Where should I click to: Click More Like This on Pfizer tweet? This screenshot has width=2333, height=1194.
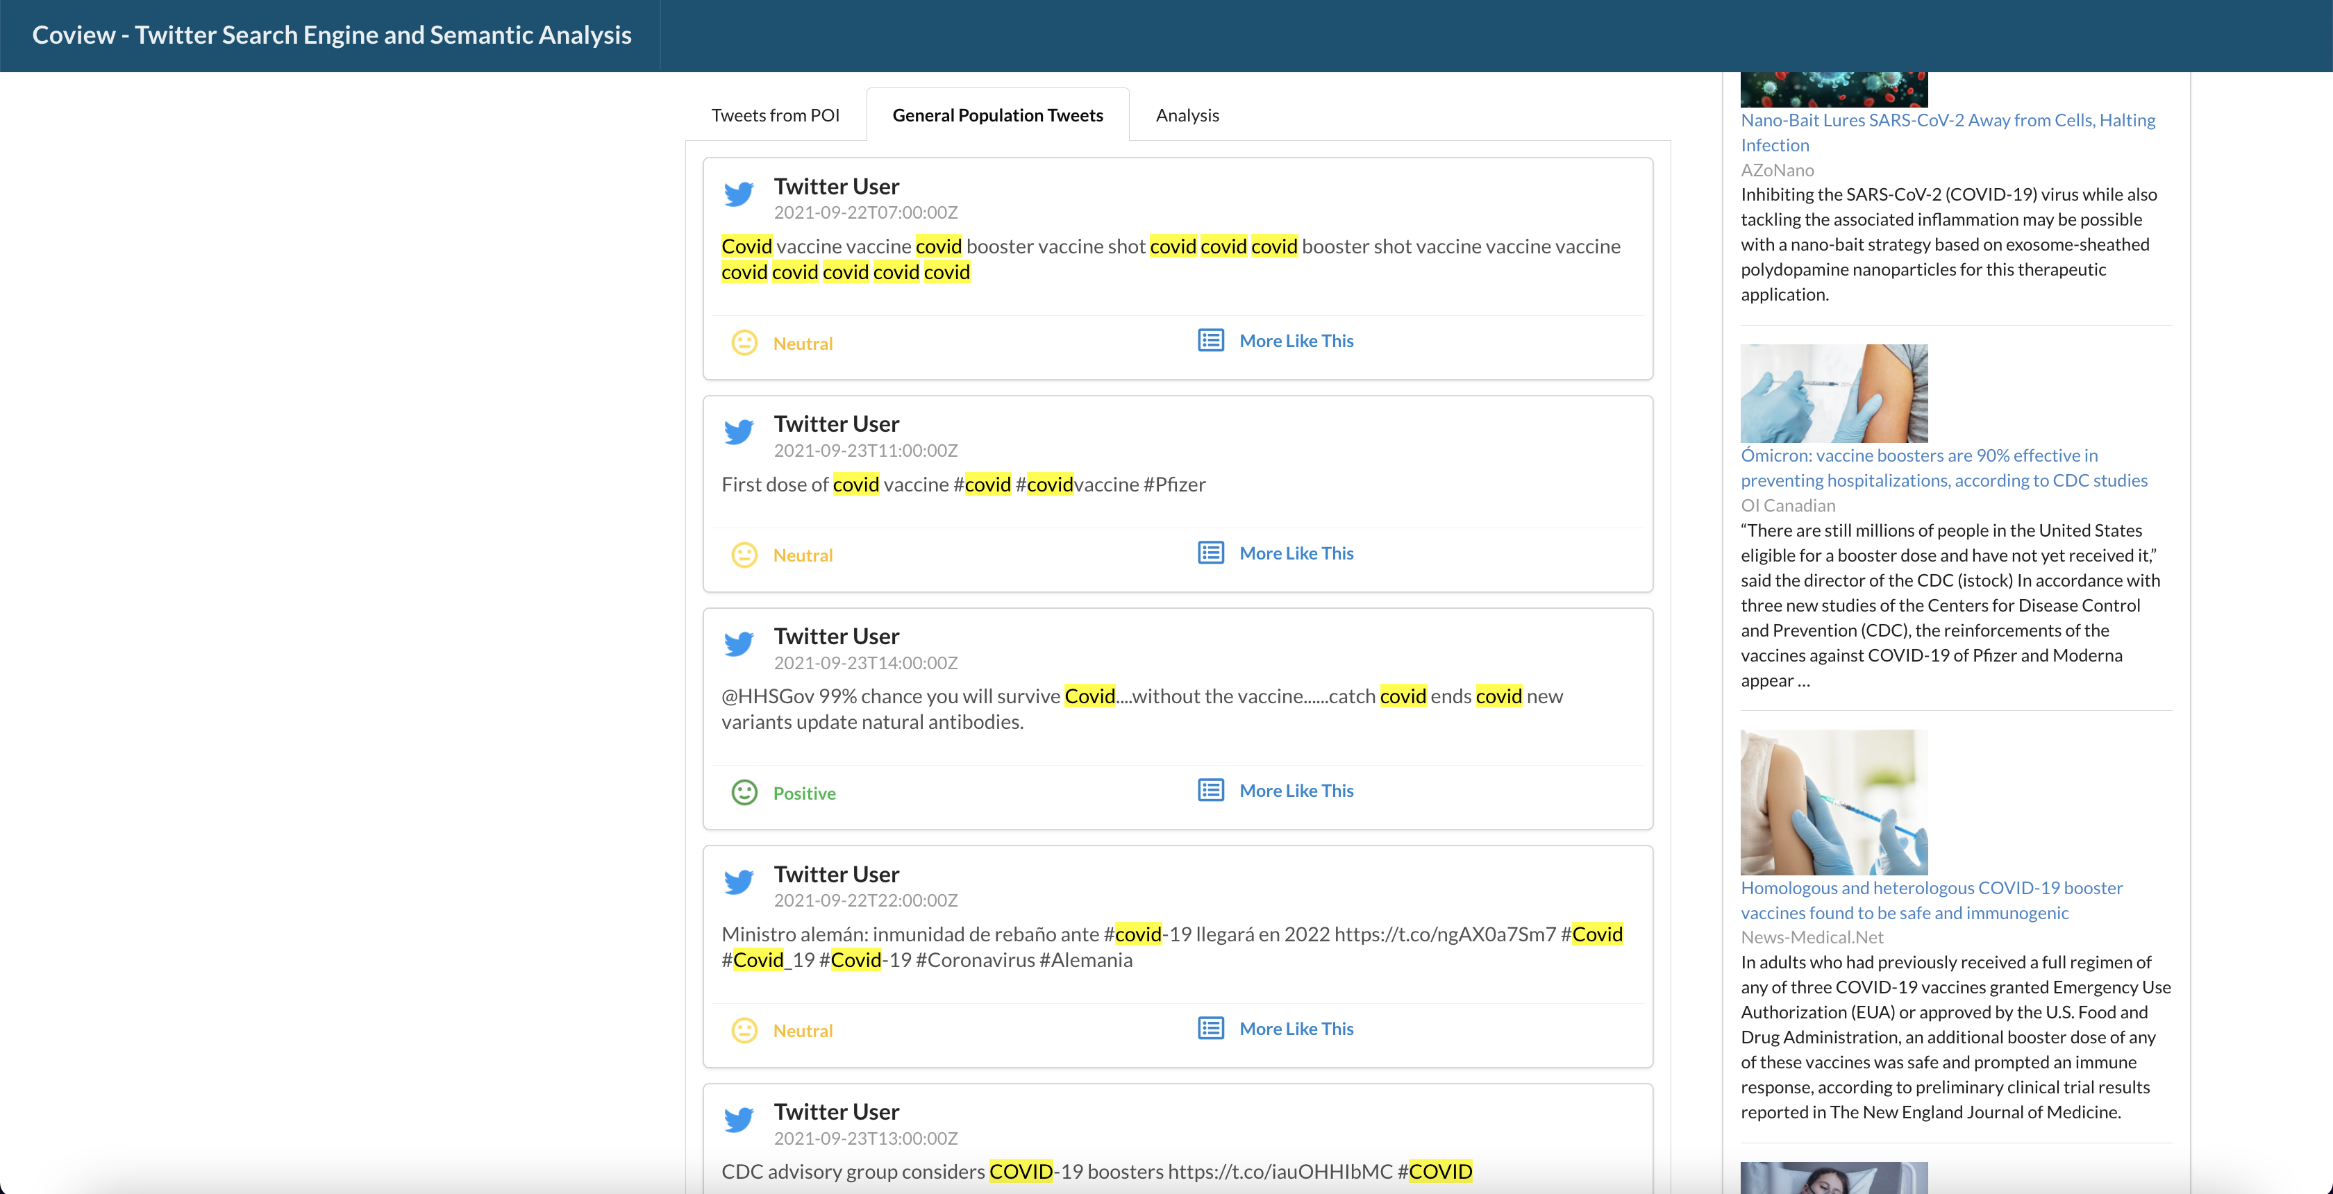pos(1296,553)
